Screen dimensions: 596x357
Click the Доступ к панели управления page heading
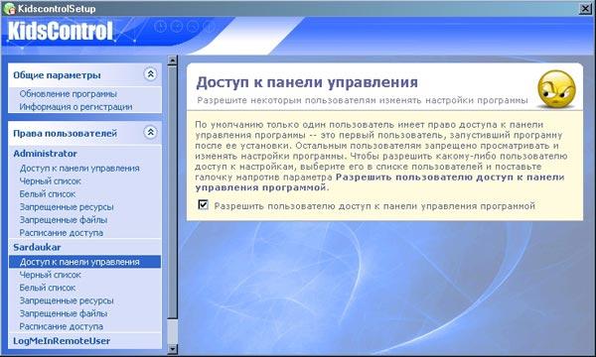pyautogui.click(x=307, y=82)
